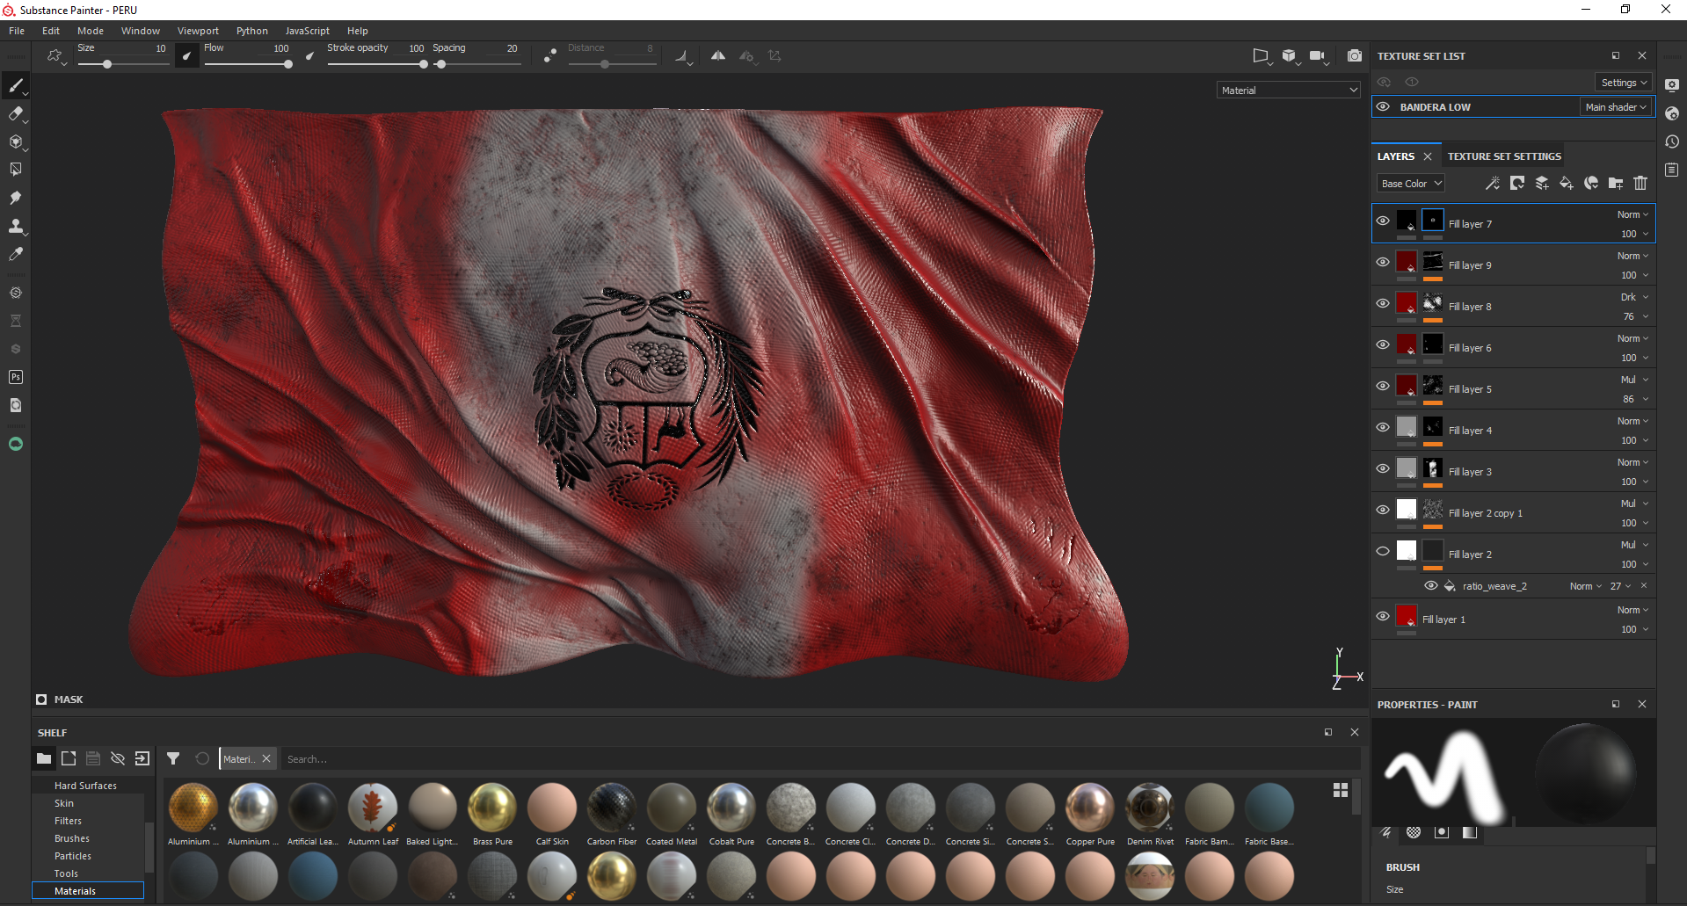Adjust the Flow slider
1687x906 pixels.
click(249, 64)
